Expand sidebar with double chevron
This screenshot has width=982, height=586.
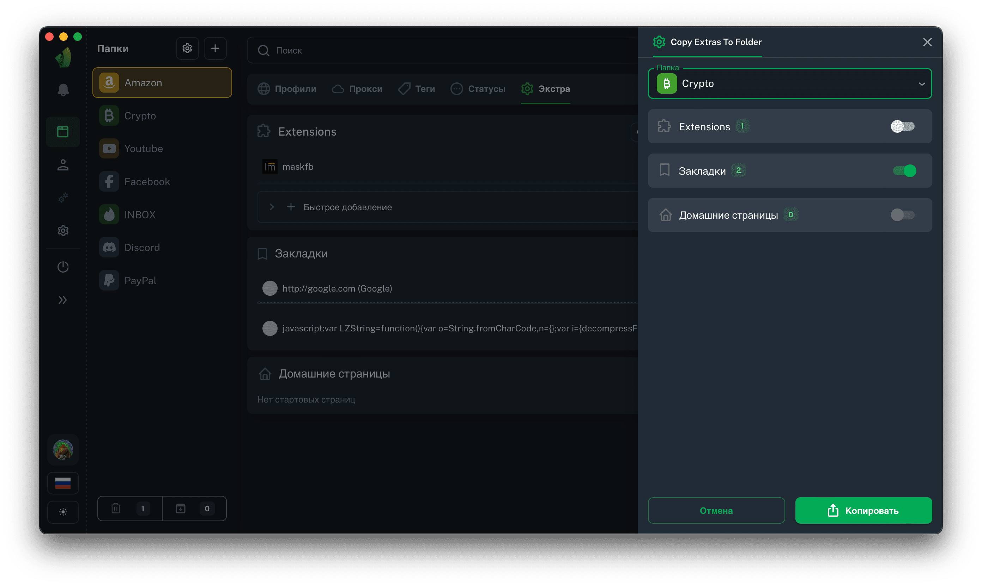pyautogui.click(x=63, y=300)
